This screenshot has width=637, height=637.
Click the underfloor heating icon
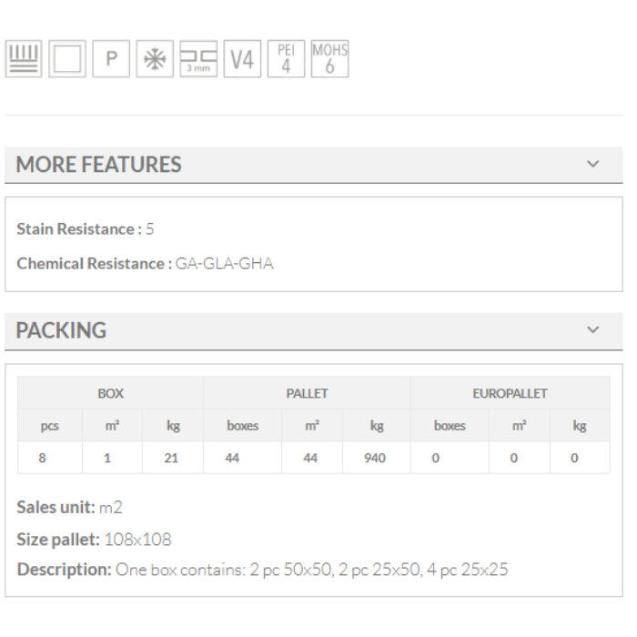[24, 60]
